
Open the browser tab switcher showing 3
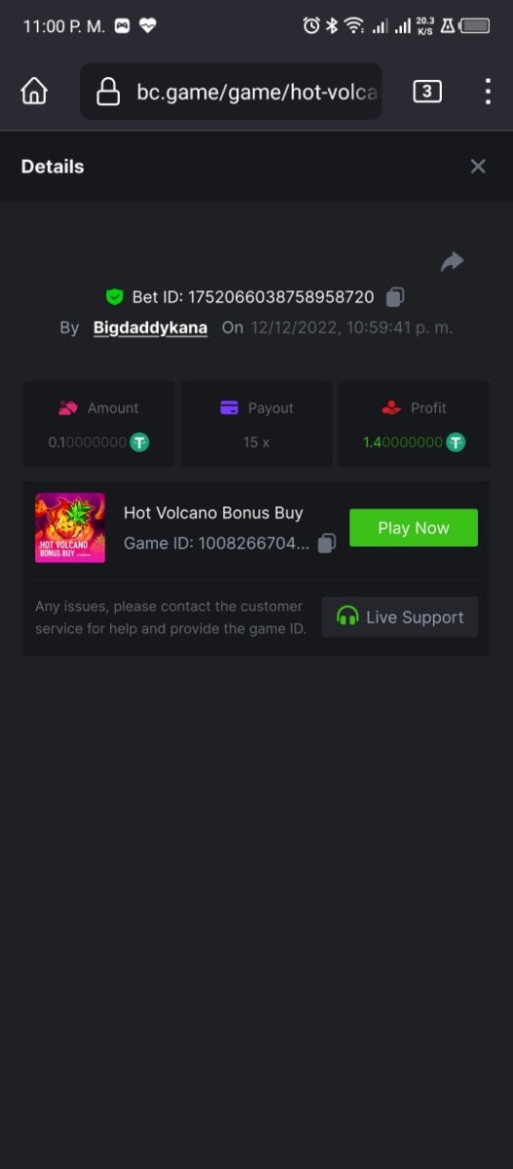coord(426,92)
